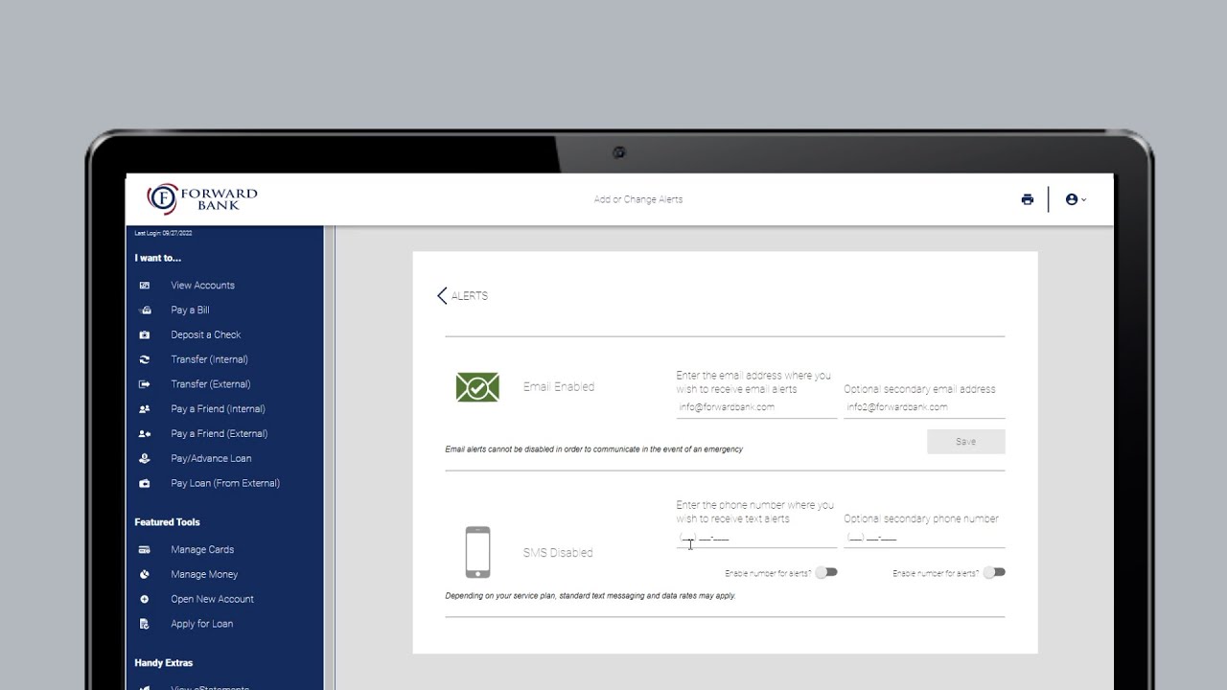Viewport: 1227px width, 690px height.
Task: Click the 'Featured Tools' sidebar heading
Action: [168, 522]
